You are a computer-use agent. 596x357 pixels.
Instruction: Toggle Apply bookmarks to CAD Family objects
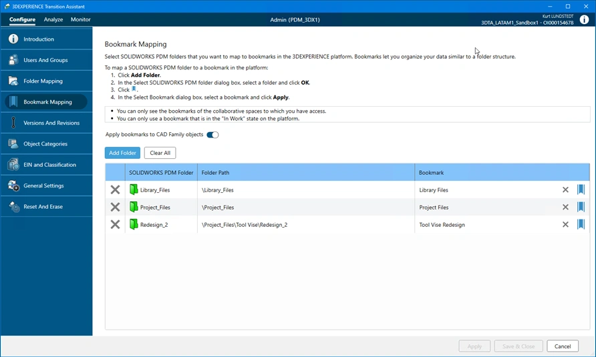(212, 135)
